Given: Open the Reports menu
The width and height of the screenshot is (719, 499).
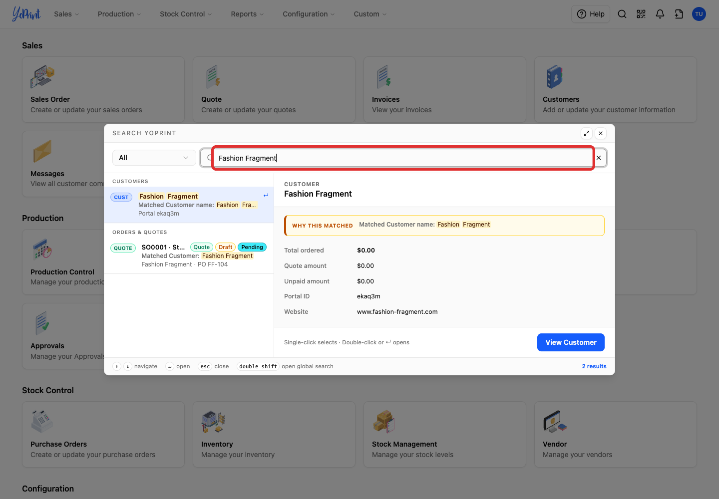Looking at the screenshot, I should click(247, 14).
